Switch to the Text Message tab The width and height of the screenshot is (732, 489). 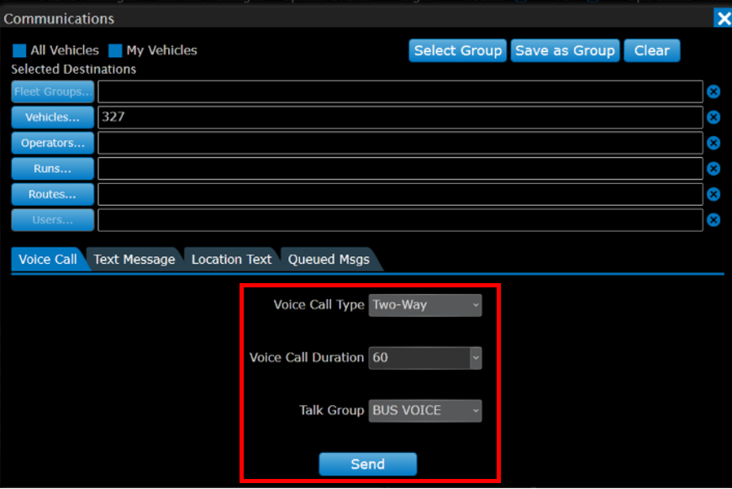pos(134,260)
